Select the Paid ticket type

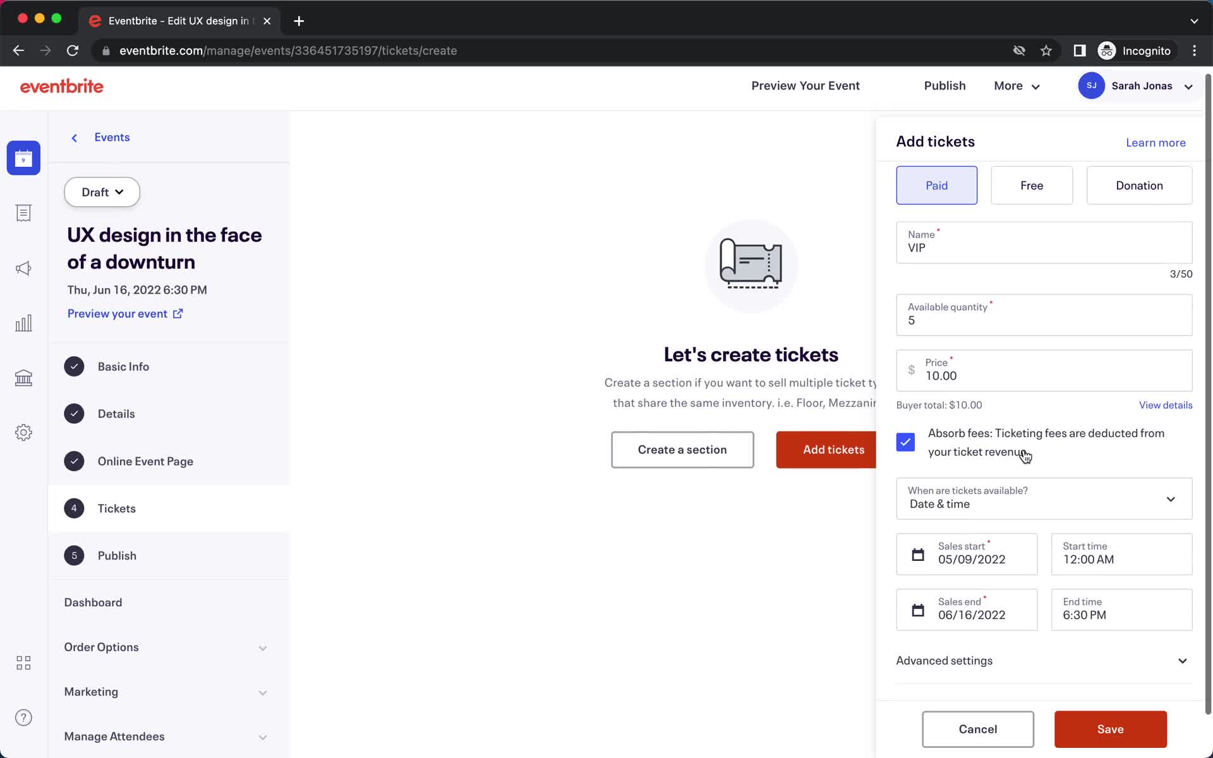coord(936,185)
